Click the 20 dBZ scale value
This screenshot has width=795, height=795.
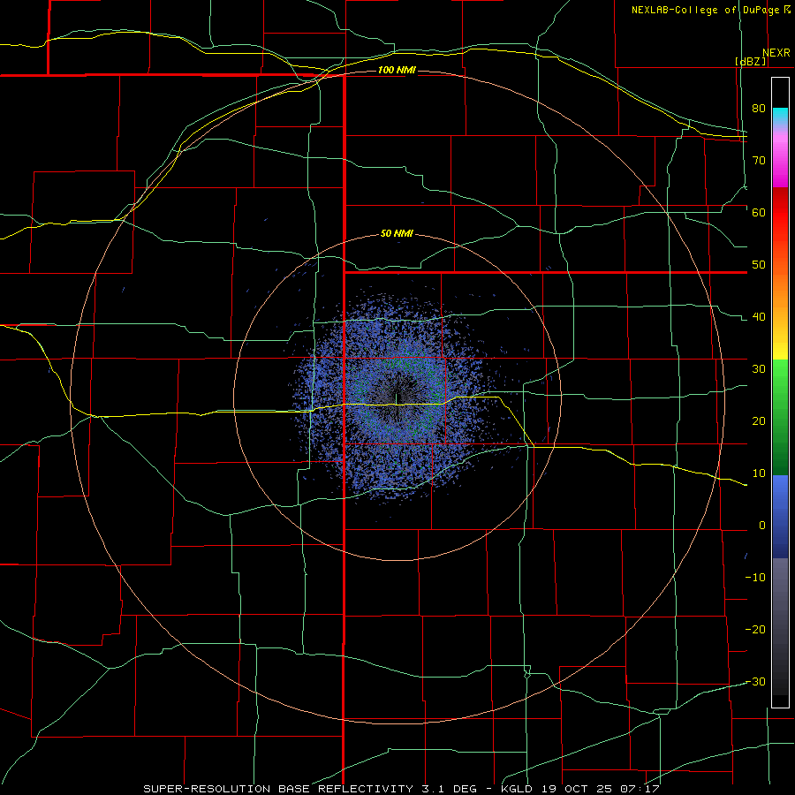pos(759,421)
